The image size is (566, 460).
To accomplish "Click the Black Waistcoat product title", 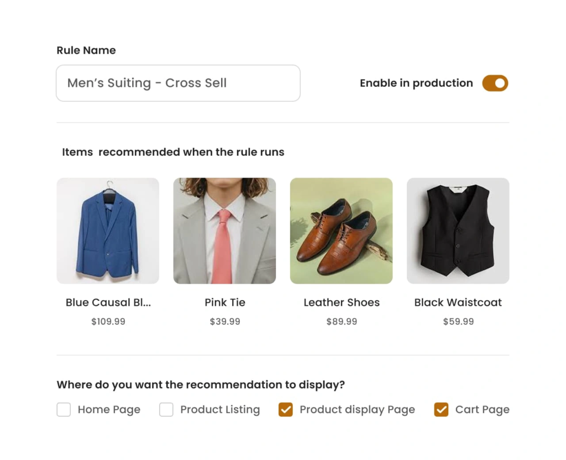I will pos(458,302).
